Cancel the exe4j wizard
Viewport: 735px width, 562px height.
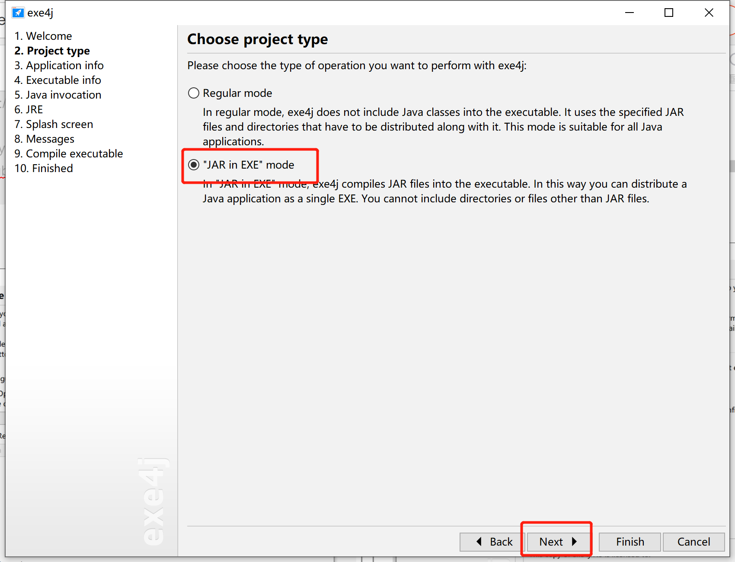[x=693, y=542]
